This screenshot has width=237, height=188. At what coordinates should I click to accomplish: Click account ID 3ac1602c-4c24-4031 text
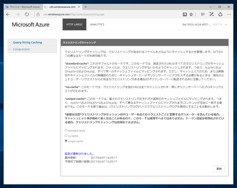(x=196, y=25)
